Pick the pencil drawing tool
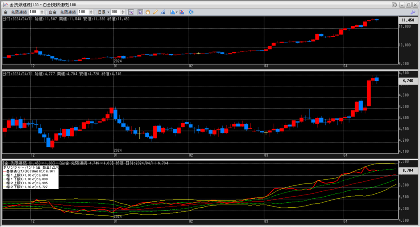The height and width of the screenshot is (227, 420). 155,12
